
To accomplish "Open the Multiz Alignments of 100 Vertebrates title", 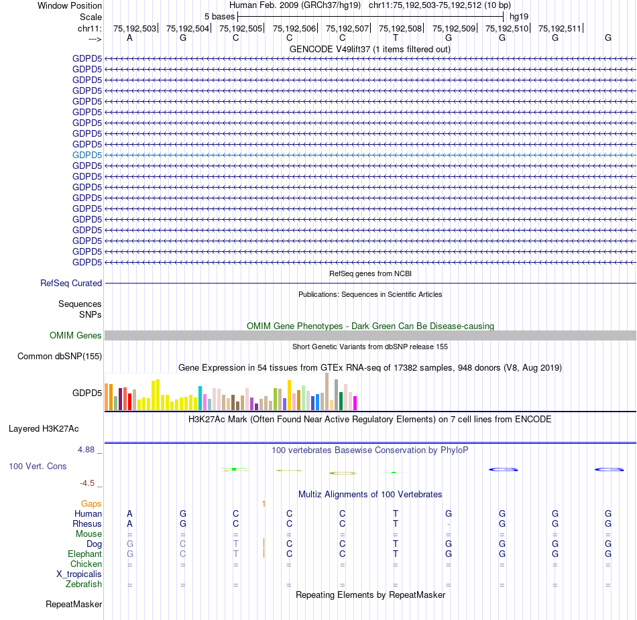I will pyautogui.click(x=370, y=494).
